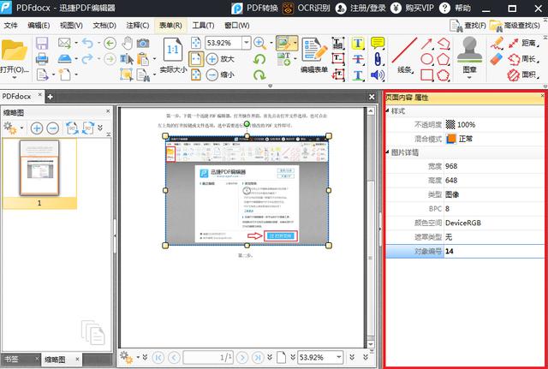Open OCR识别 recognition tool

(307, 8)
